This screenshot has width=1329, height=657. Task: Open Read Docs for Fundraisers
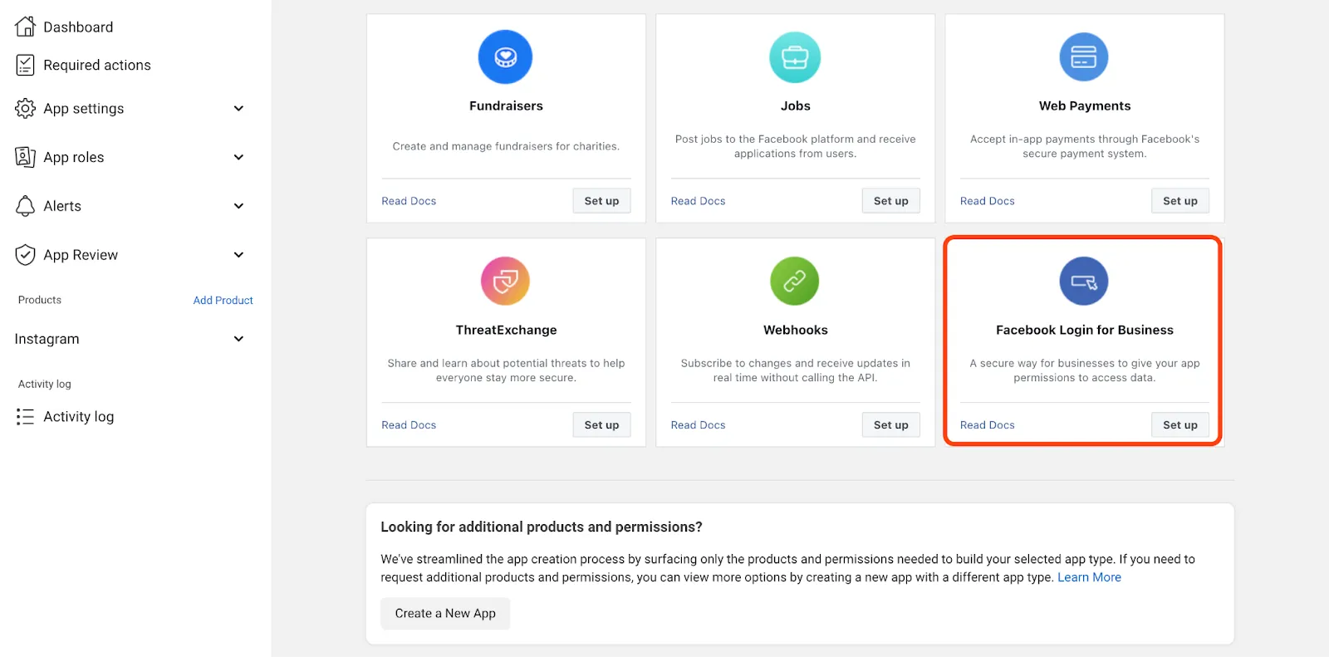tap(409, 201)
